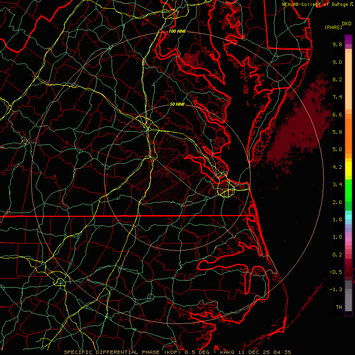Click the DKD label above the color scale
The width and height of the screenshot is (355, 355).
point(346,24)
